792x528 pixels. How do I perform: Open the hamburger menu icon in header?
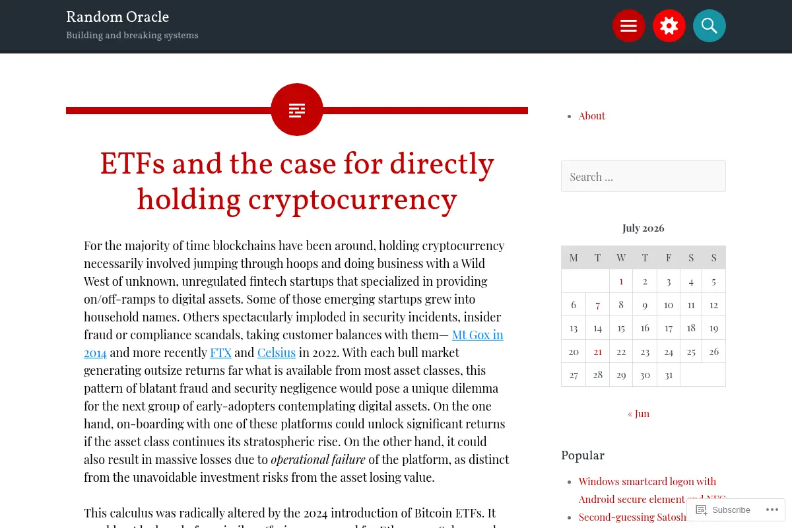tap(628, 26)
